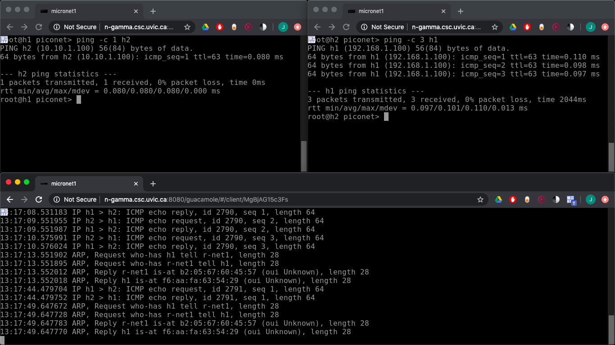Reload the bottom tcpdump window page
Screen dimensions: 615x345
pos(39,199)
